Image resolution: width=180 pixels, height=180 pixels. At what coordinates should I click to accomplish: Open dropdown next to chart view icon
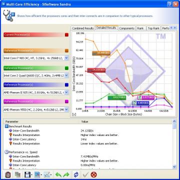point(41,174)
